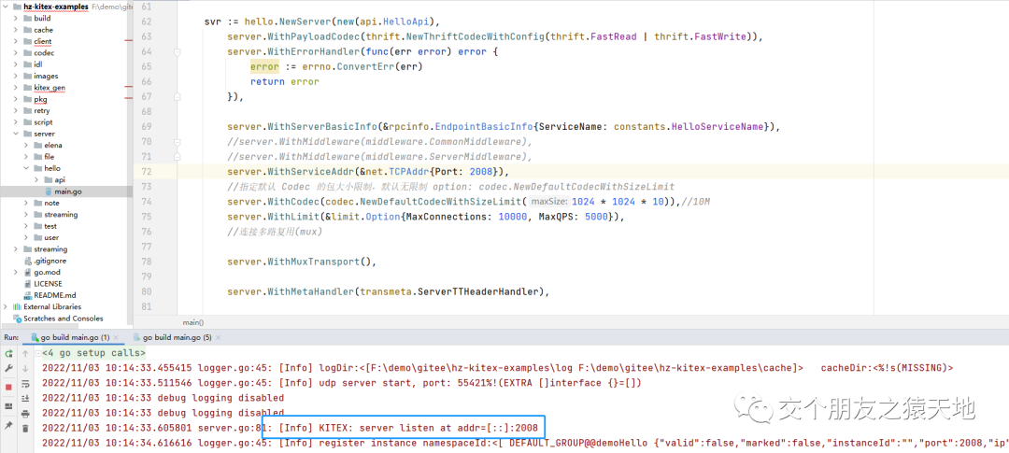The image size is (1009, 453).
Task: Open the go.mod file
Action: [x=47, y=273]
